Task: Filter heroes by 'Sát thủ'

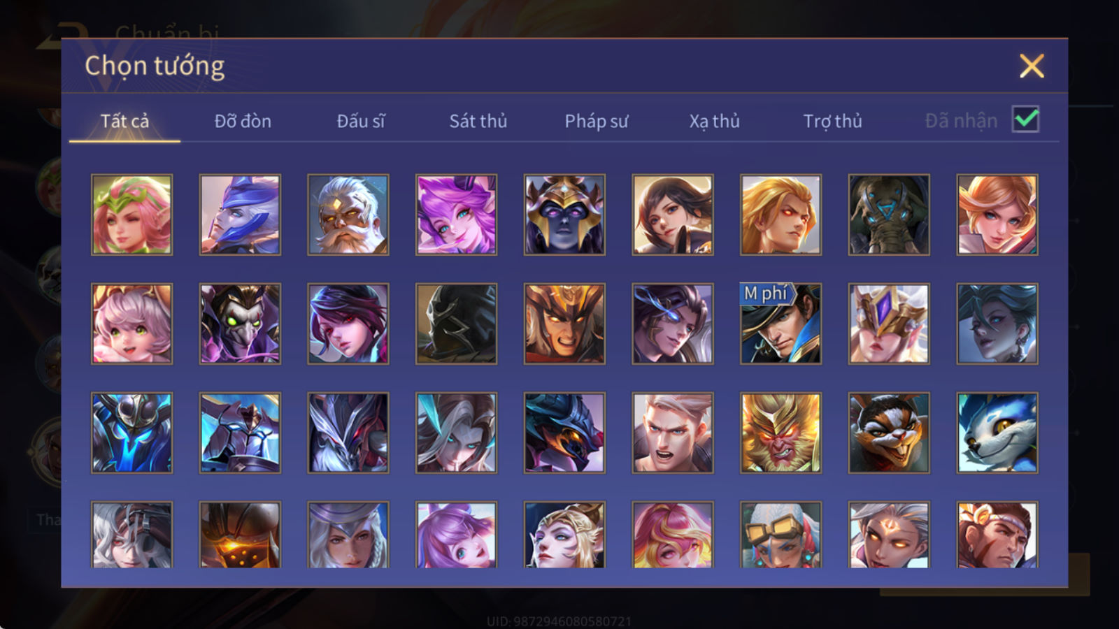Action: click(478, 121)
